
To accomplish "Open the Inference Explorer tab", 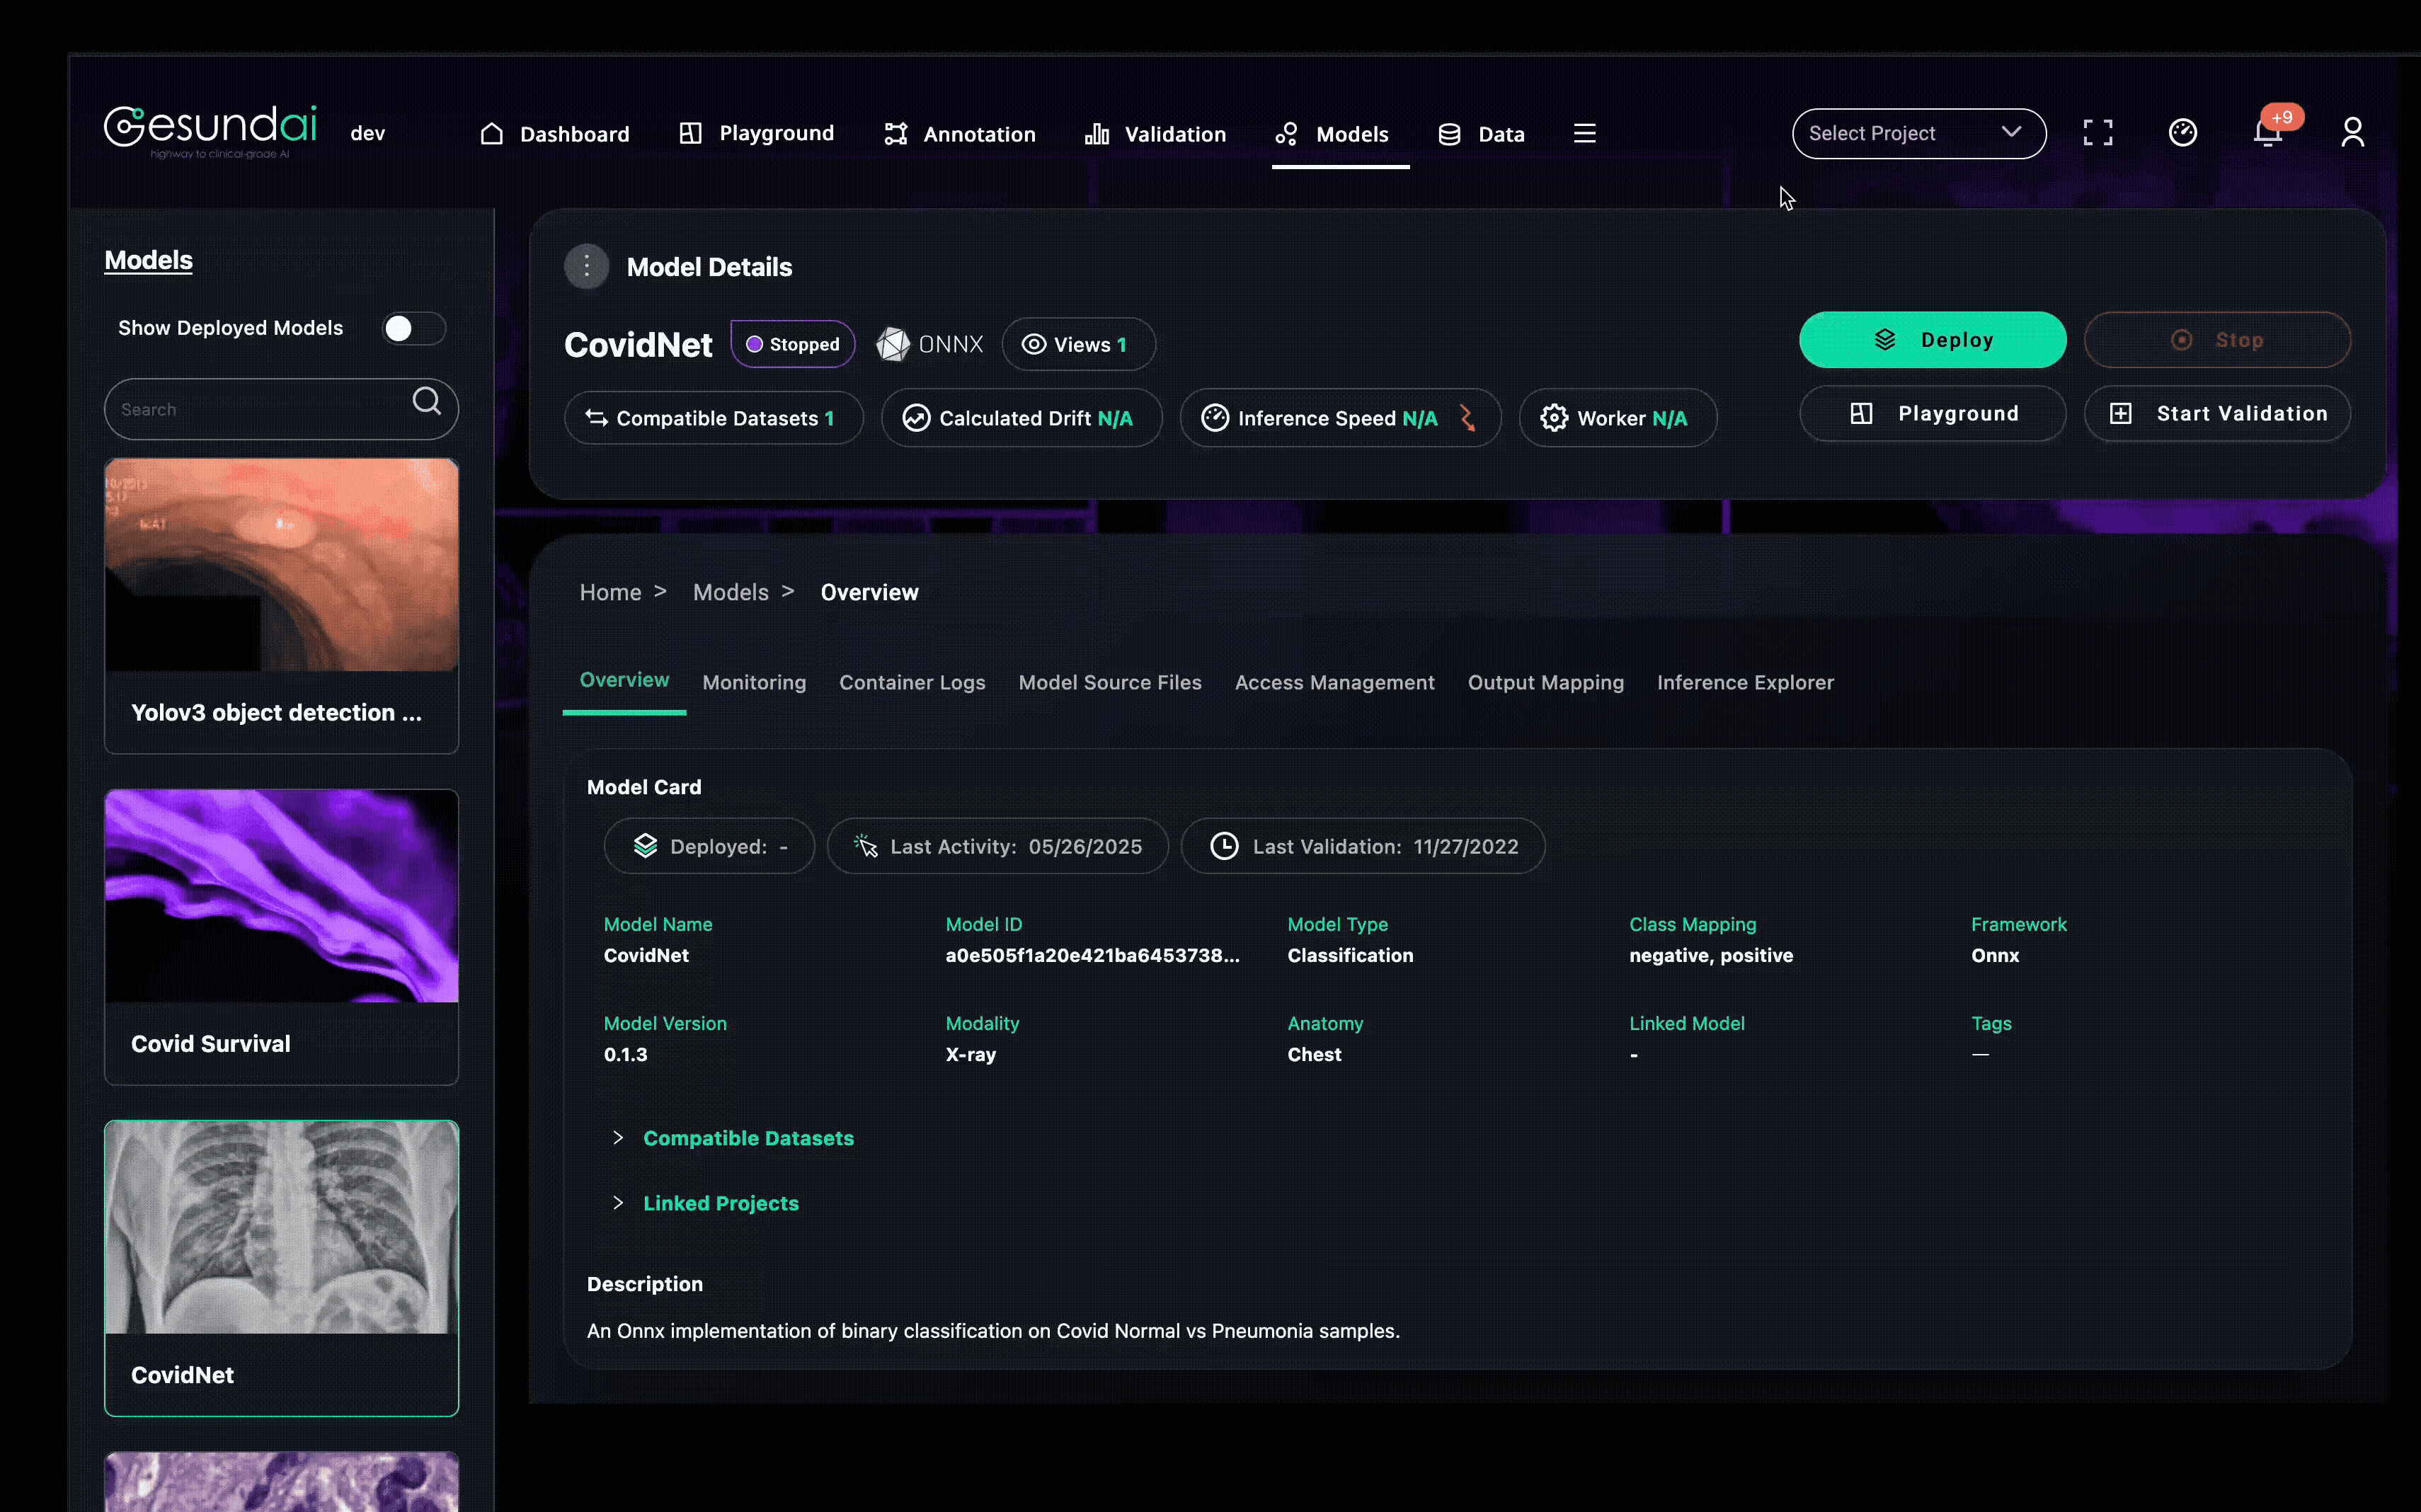I will tap(1745, 682).
